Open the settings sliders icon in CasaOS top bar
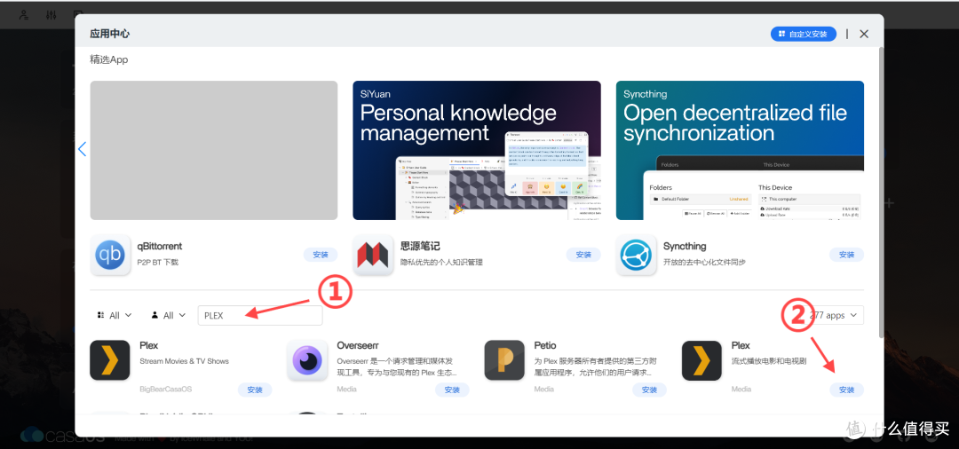 coord(51,15)
